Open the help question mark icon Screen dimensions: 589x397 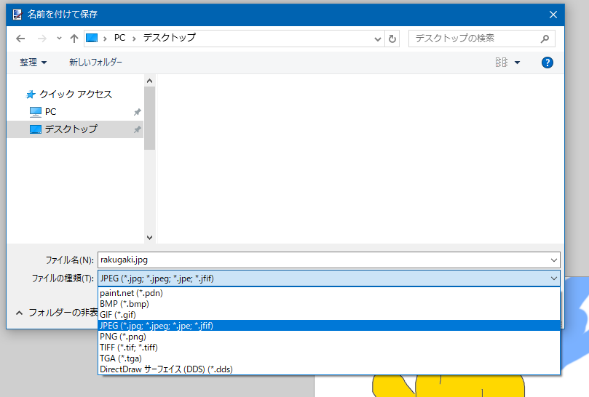coord(548,63)
